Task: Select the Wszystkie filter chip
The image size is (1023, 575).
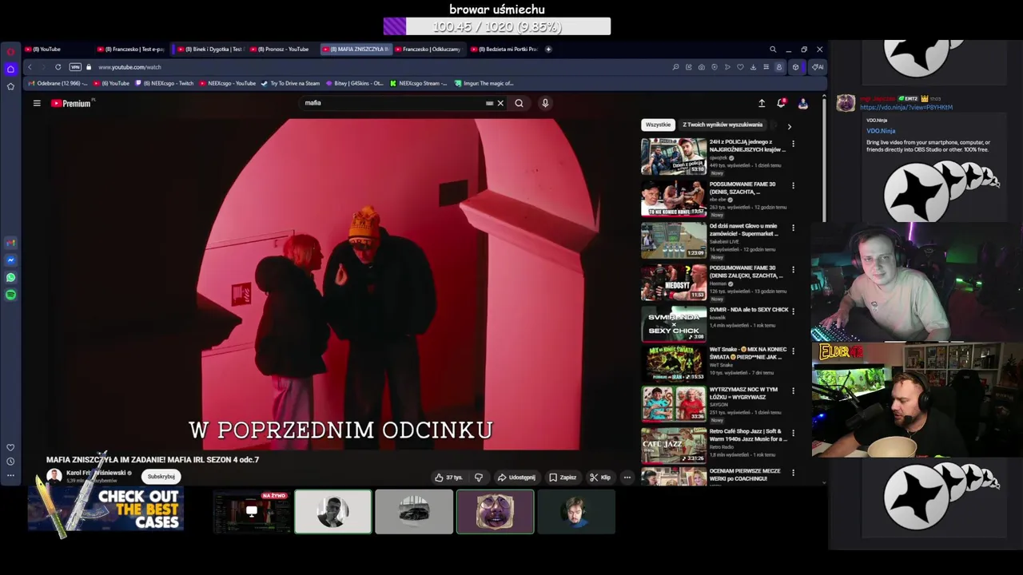Action: pos(658,125)
